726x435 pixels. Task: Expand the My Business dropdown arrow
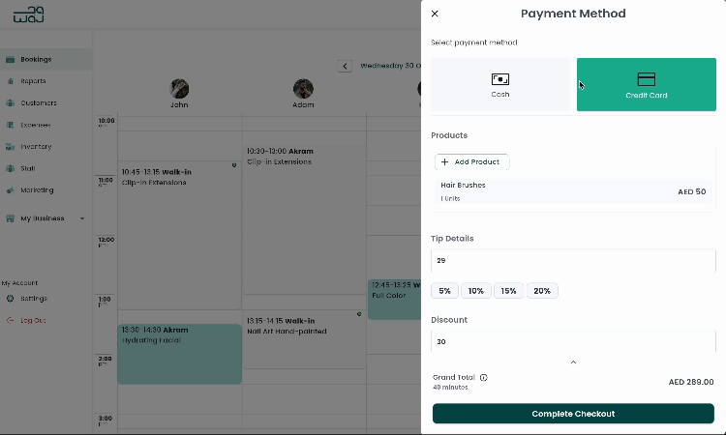coord(82,218)
